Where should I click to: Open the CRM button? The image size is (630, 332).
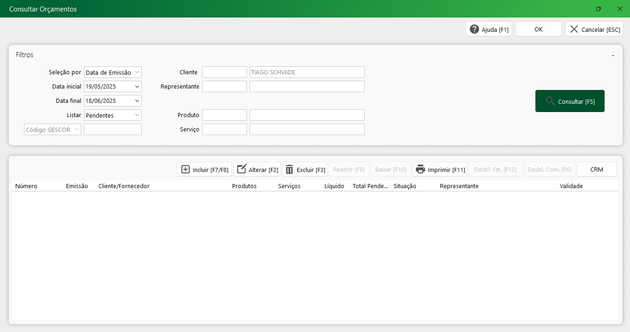click(596, 170)
